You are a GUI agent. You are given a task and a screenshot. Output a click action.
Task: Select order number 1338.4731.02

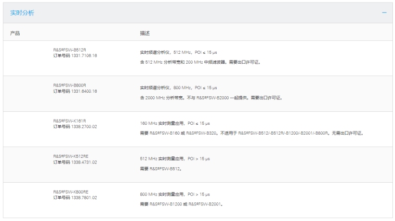click(75, 162)
